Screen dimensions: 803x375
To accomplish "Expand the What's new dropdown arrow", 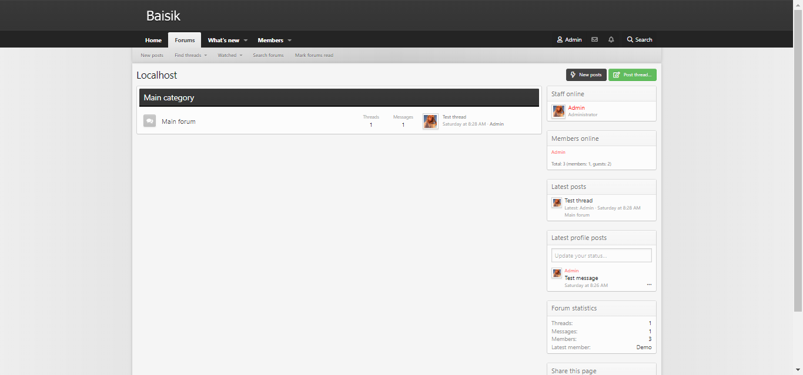I will [x=246, y=40].
